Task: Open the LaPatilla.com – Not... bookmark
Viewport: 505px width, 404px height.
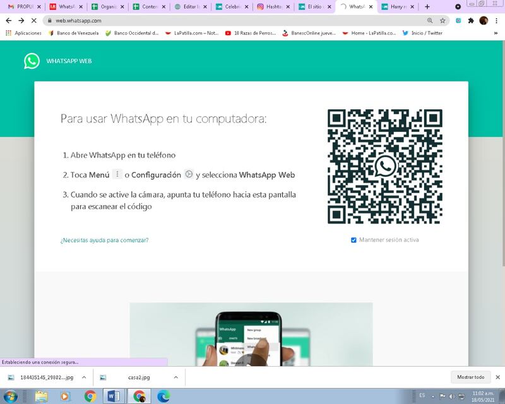Action: point(192,33)
